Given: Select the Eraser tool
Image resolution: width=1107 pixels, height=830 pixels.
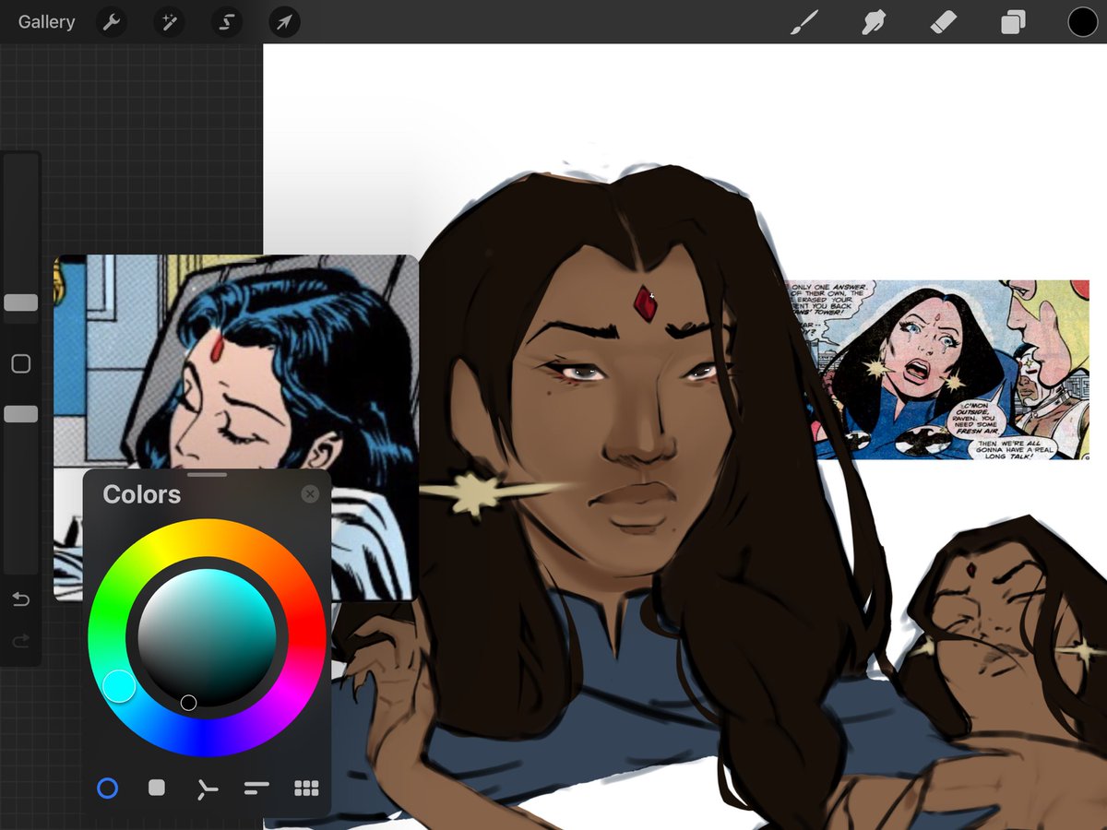Looking at the screenshot, I should 944,22.
